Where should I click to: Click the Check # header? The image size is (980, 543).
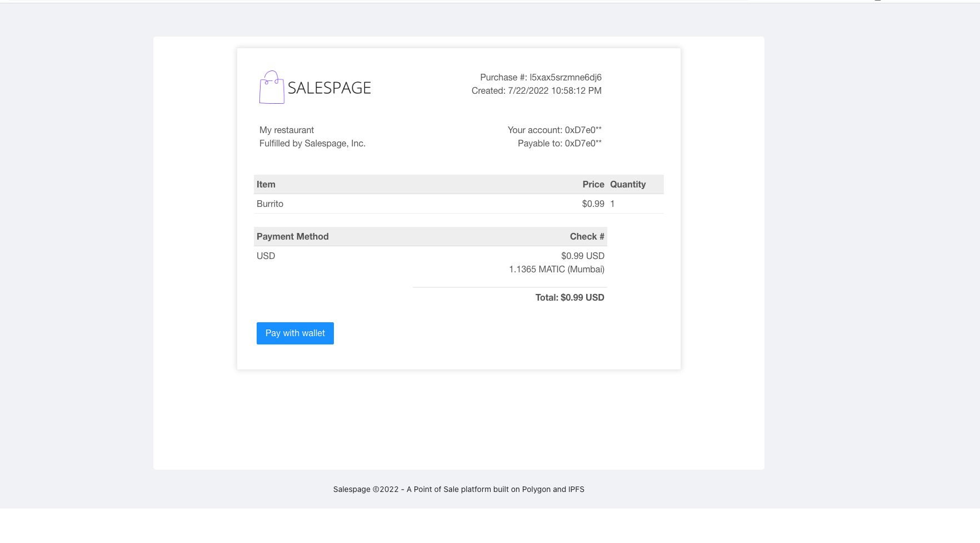(587, 237)
